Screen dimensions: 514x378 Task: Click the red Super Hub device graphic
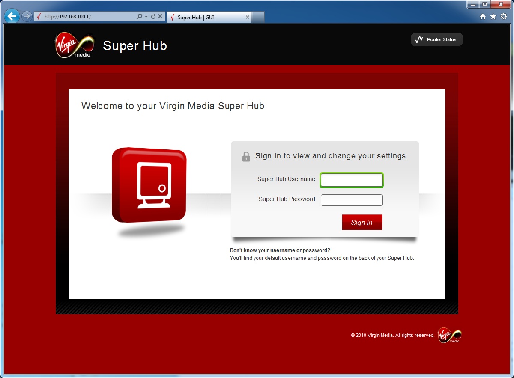coord(149,185)
